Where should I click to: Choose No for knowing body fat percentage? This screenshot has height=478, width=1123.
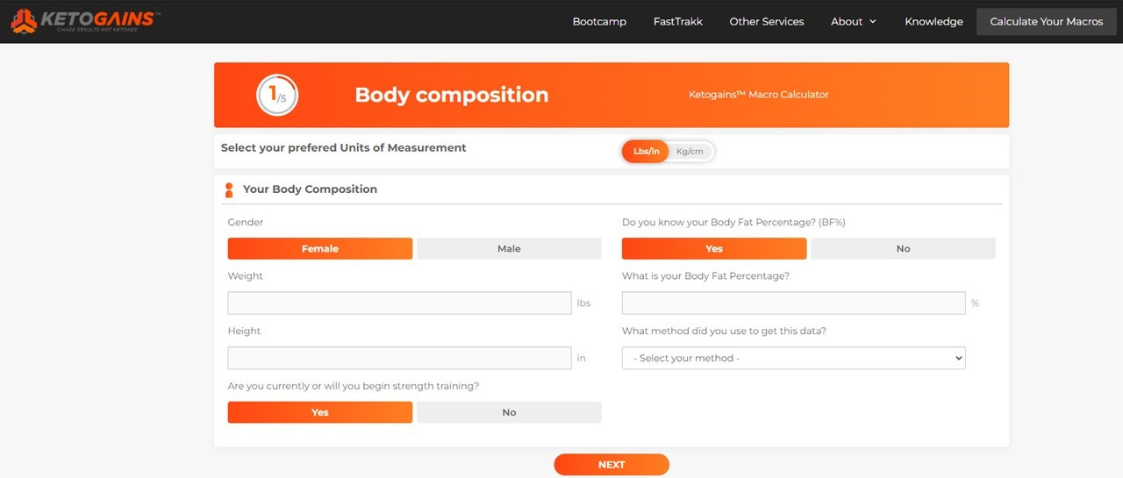click(903, 249)
